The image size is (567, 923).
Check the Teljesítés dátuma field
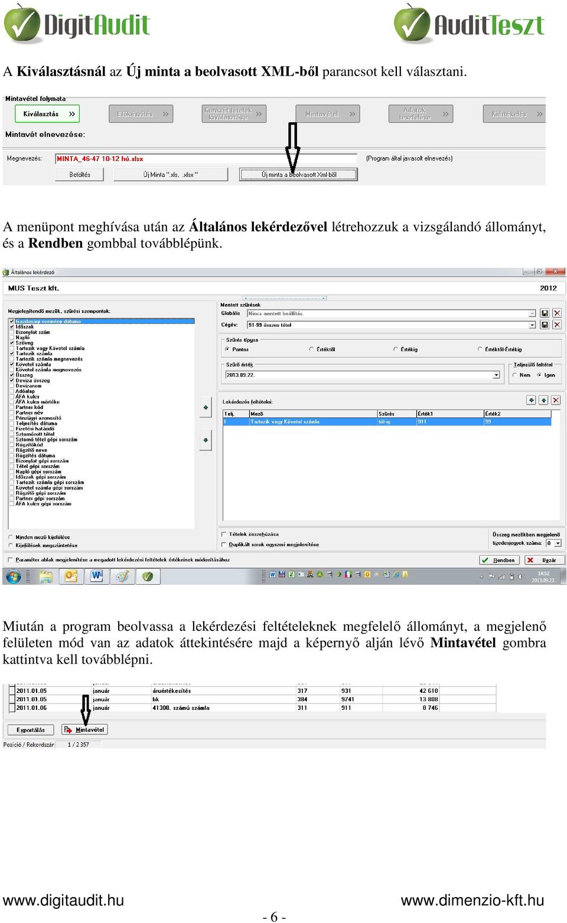(x=12, y=424)
